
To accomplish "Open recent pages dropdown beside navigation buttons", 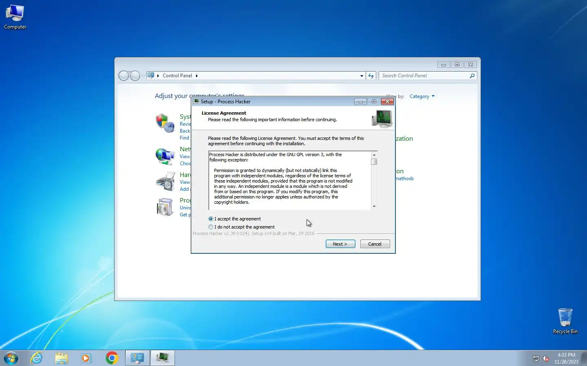I will tap(143, 76).
